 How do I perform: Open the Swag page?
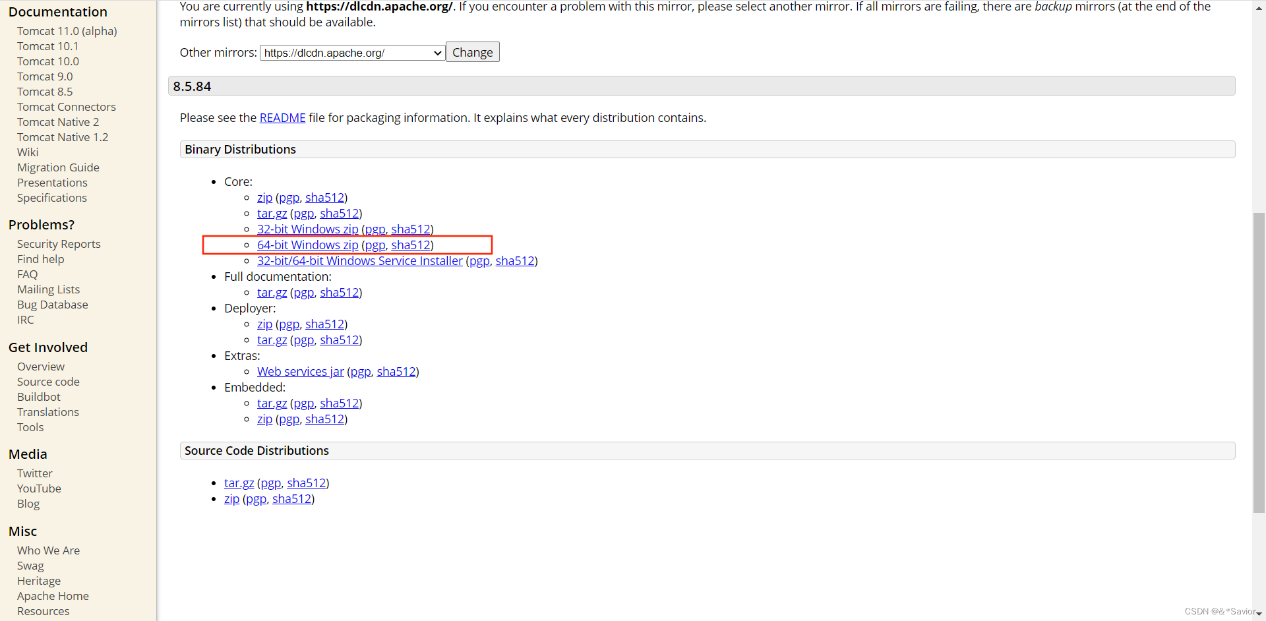click(x=30, y=566)
